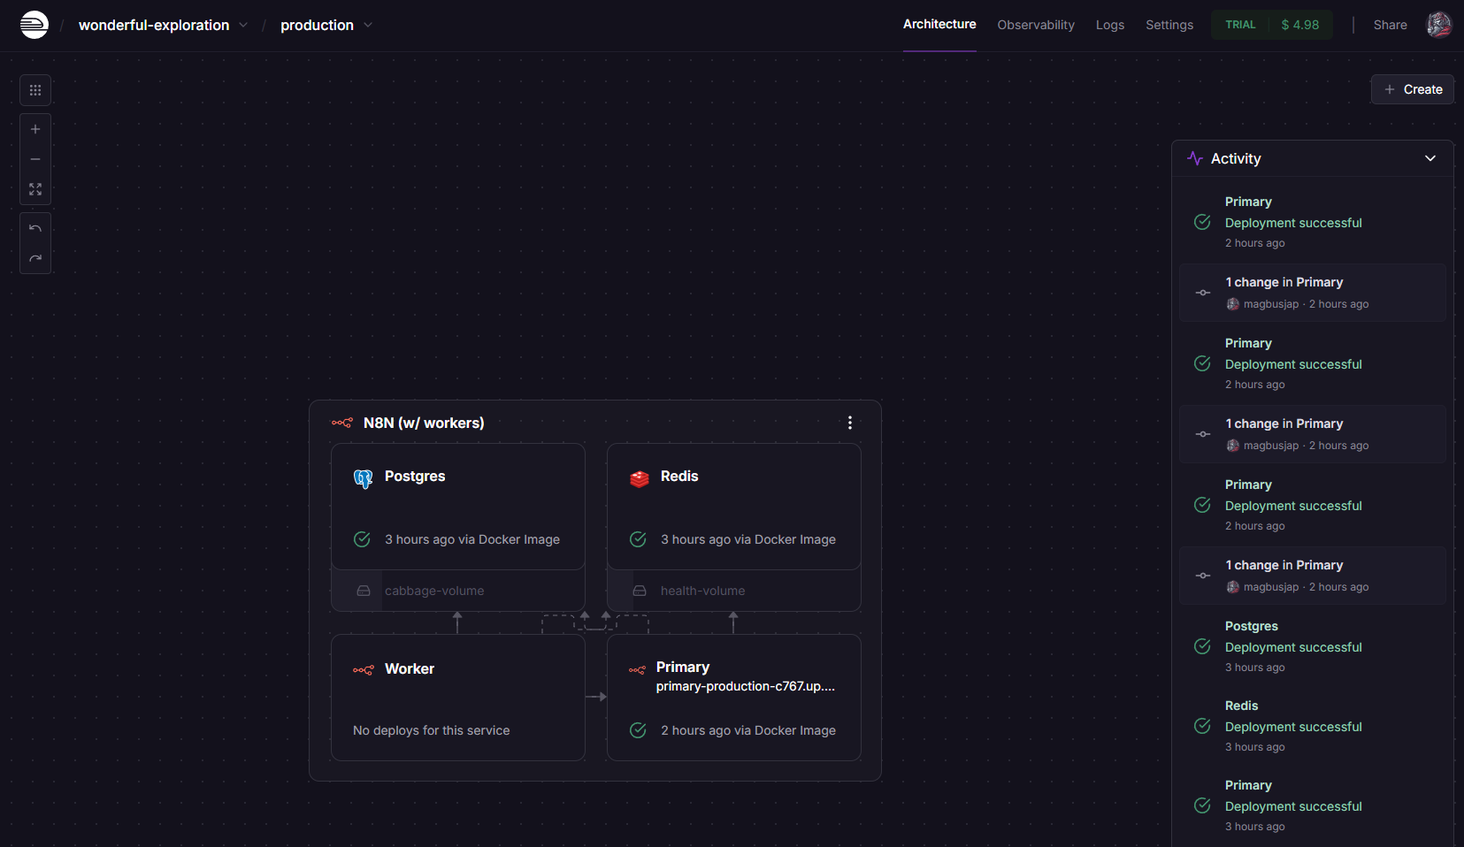Switch to the Architecture tab
The image size is (1464, 847).
tap(939, 24)
